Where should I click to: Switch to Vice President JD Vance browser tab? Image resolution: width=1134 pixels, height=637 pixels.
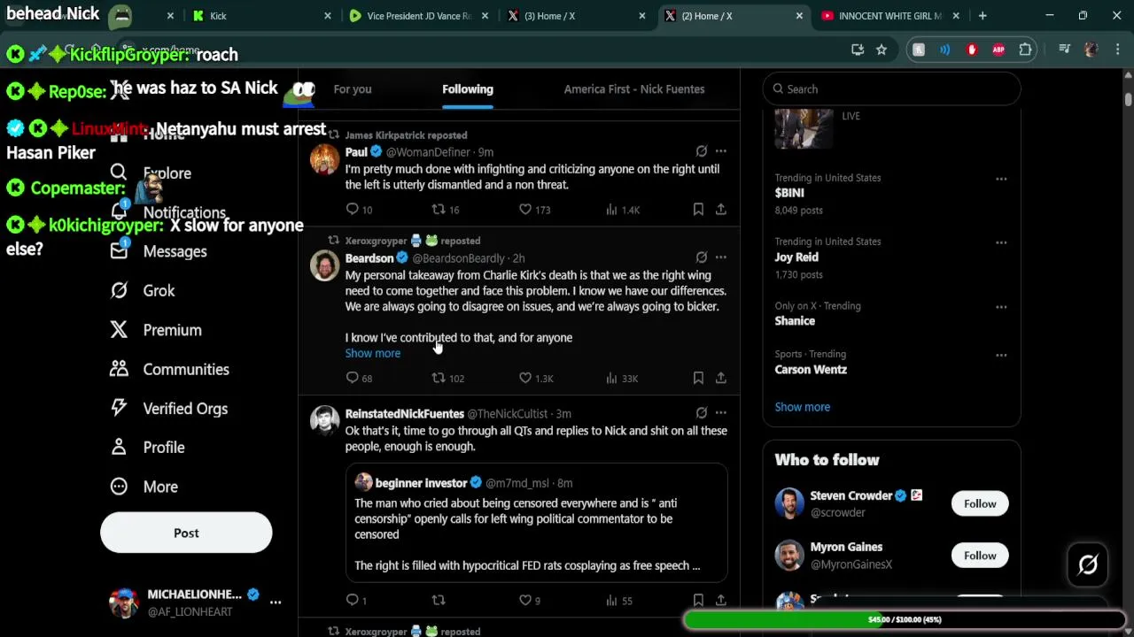[417, 16]
